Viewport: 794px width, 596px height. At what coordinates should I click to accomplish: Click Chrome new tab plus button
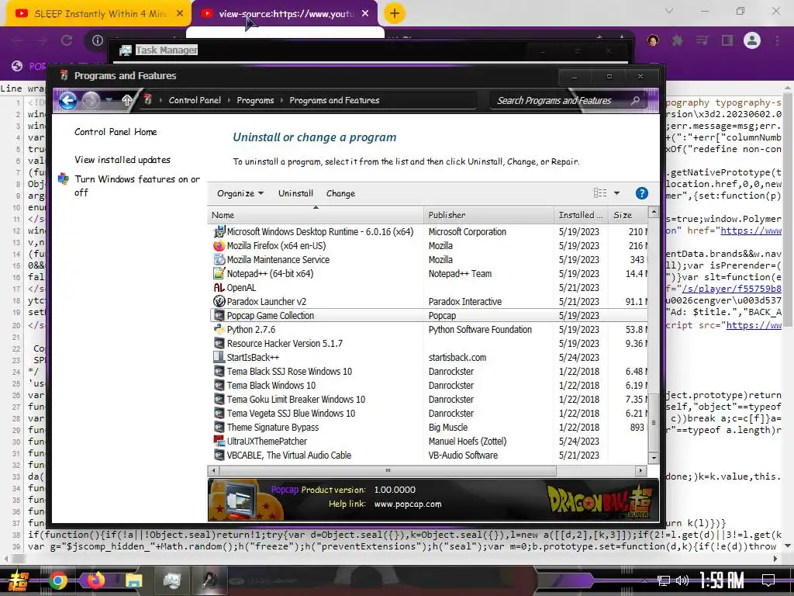395,13
